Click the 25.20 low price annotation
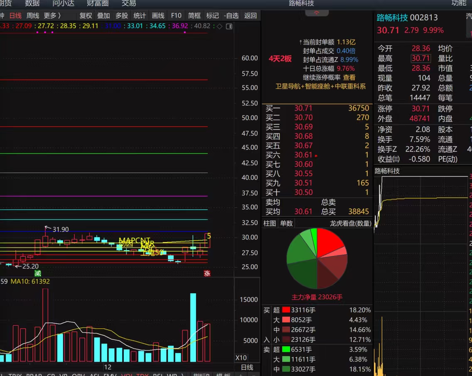The height and width of the screenshot is (376, 472). (x=30, y=266)
